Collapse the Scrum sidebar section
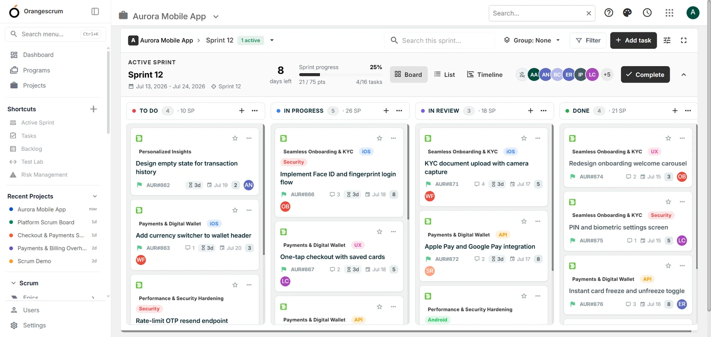 (x=13, y=283)
